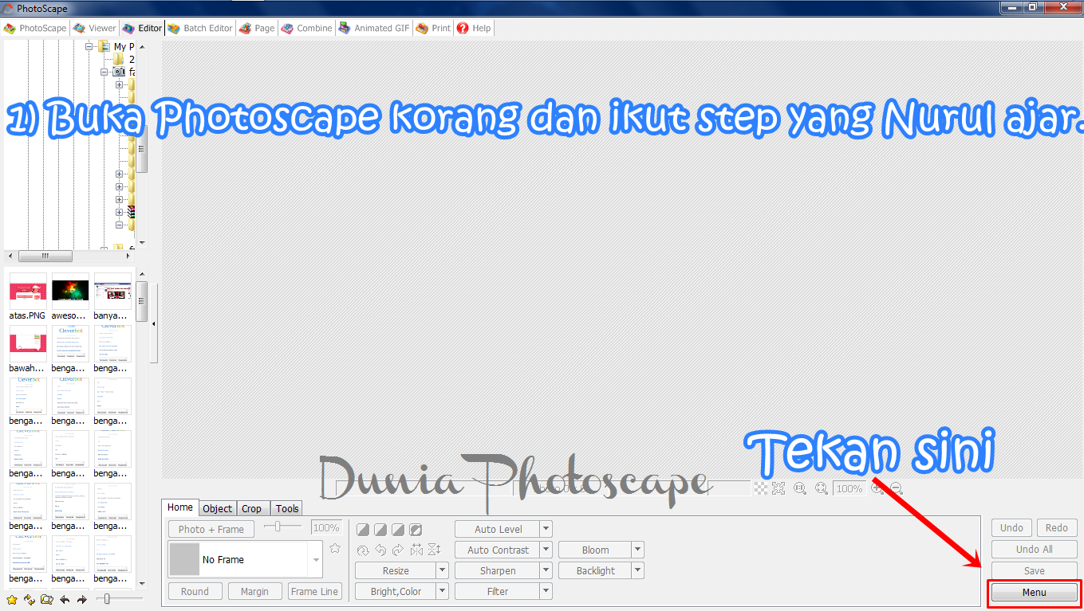Click the 100% zoom field
Screen dimensions: 1084x611
(849, 488)
